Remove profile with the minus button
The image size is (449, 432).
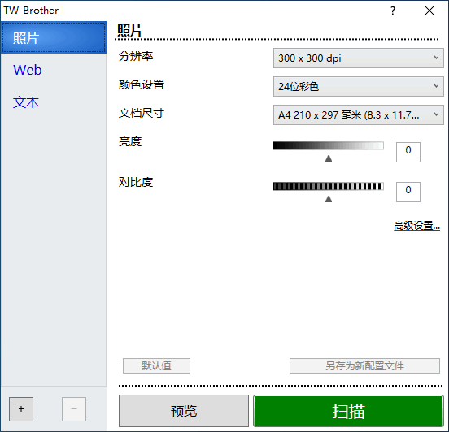click(74, 409)
